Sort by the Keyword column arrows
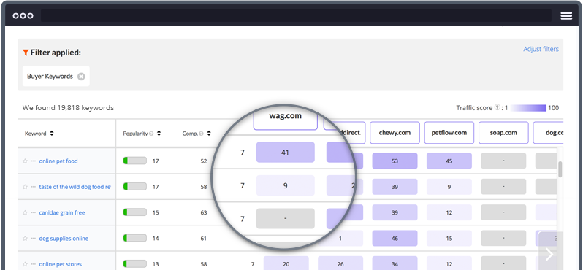Screen dimensions: 583x270 [52, 134]
